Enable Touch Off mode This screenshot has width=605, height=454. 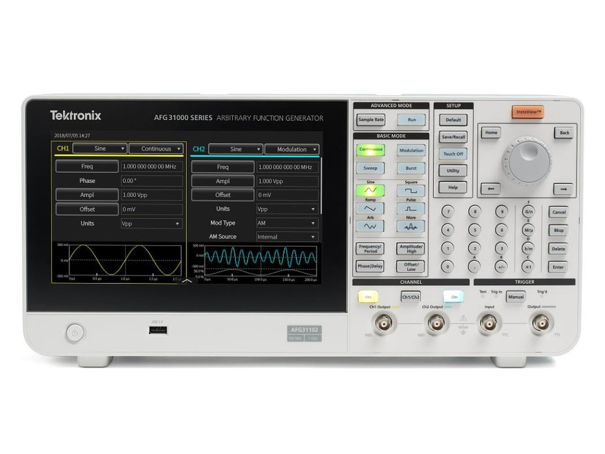(453, 154)
